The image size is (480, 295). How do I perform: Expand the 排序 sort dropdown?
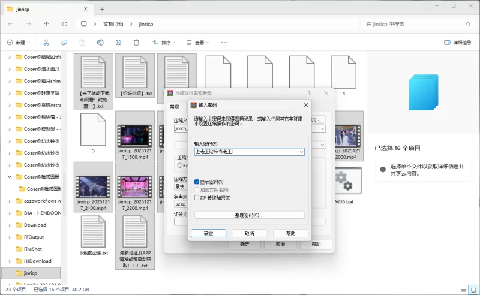[x=163, y=43]
